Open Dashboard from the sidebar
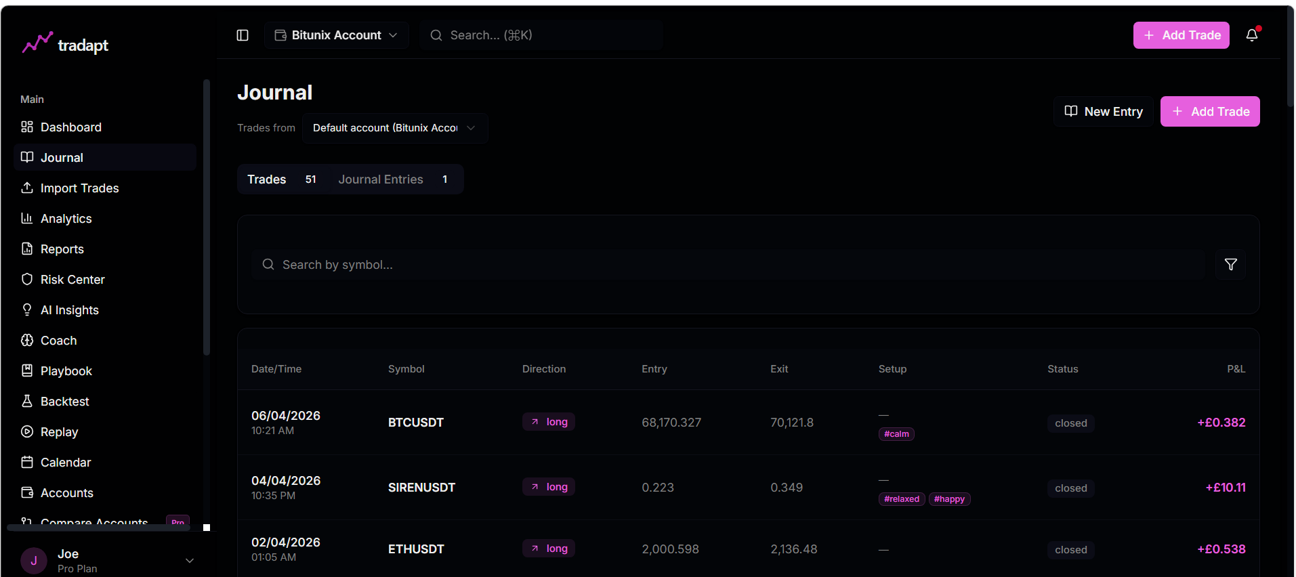 pos(105,127)
